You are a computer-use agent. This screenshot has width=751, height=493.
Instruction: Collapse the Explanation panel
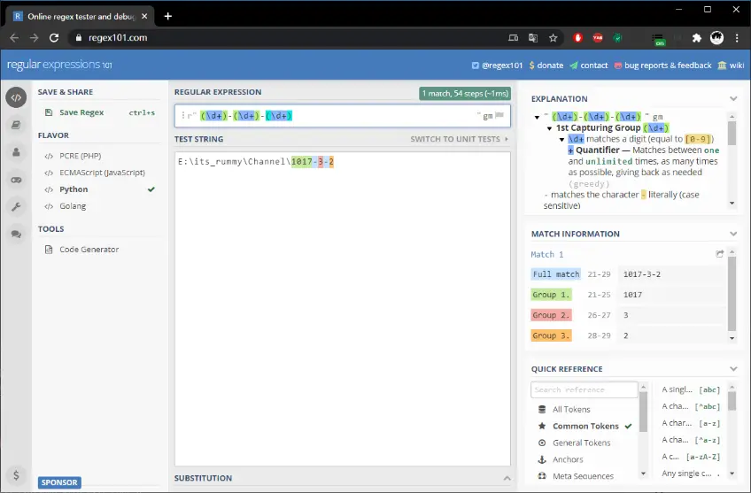733,98
